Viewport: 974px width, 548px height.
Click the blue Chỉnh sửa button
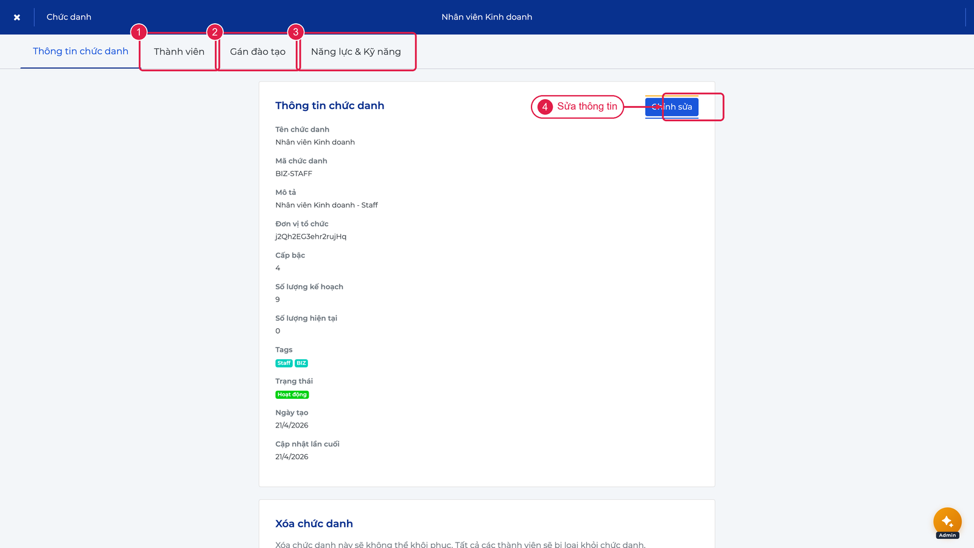click(671, 107)
